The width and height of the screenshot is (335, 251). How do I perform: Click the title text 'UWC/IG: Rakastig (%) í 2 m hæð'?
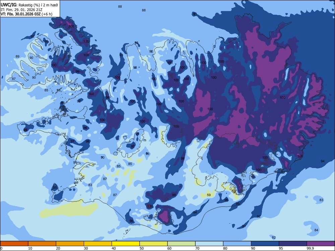pyautogui.click(x=29, y=5)
